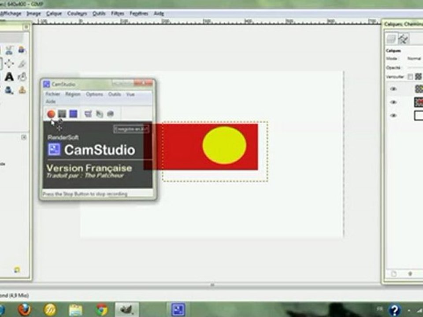
Task: Click the yellow icon at the tool options bottom
Action: coord(17,269)
